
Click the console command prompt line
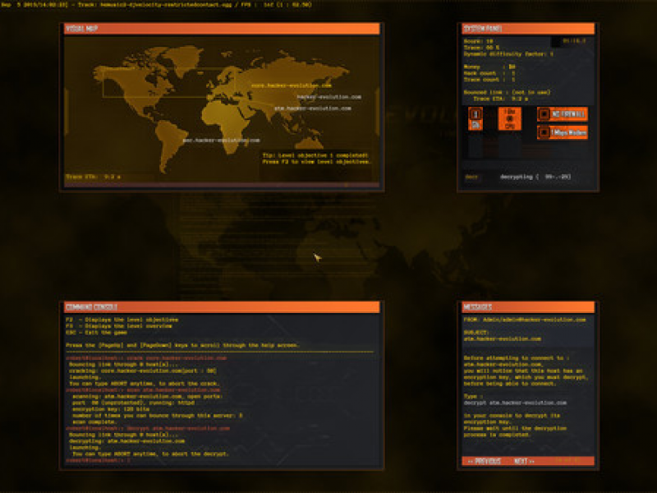(x=98, y=460)
